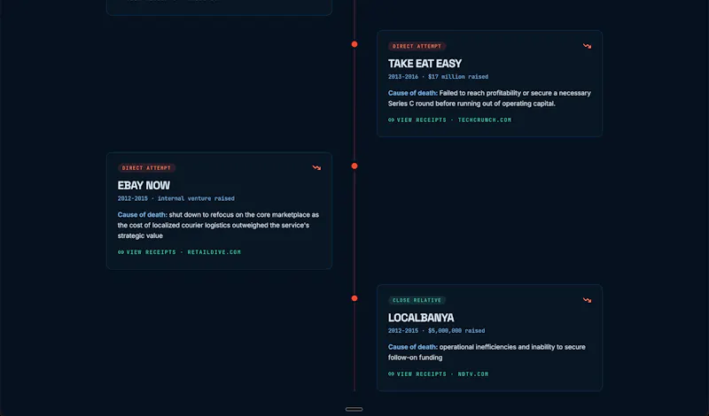Click the trending-down icon on eBay Now card
Screen dimensions: 709x416
pos(316,167)
